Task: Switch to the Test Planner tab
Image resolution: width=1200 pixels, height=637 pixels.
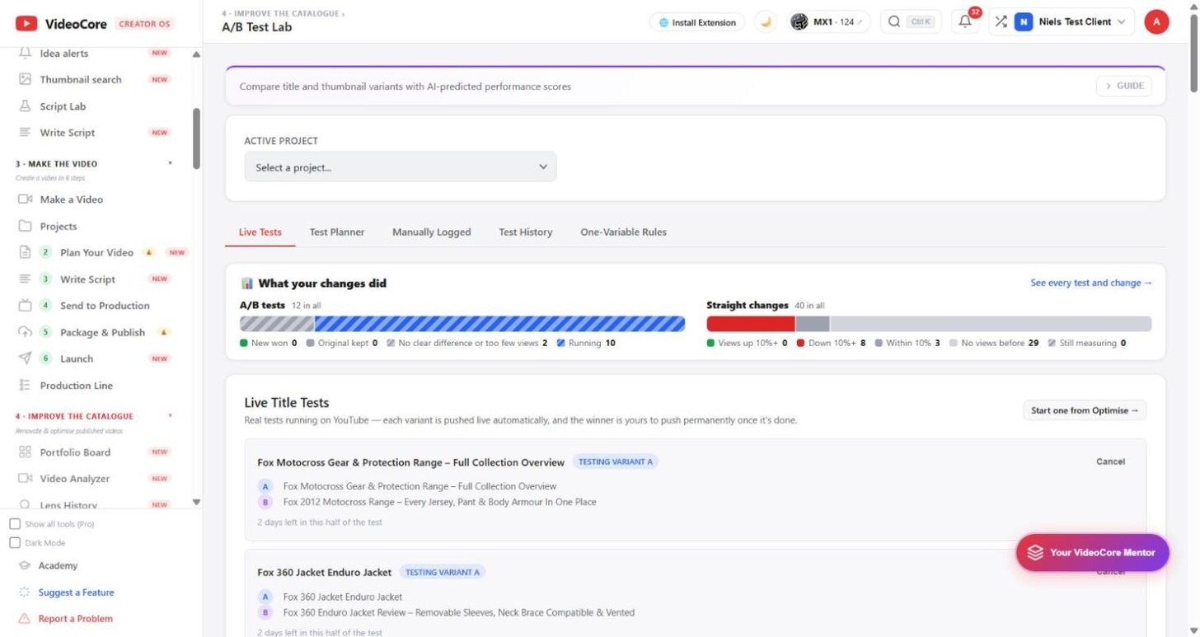Action: pos(337,232)
